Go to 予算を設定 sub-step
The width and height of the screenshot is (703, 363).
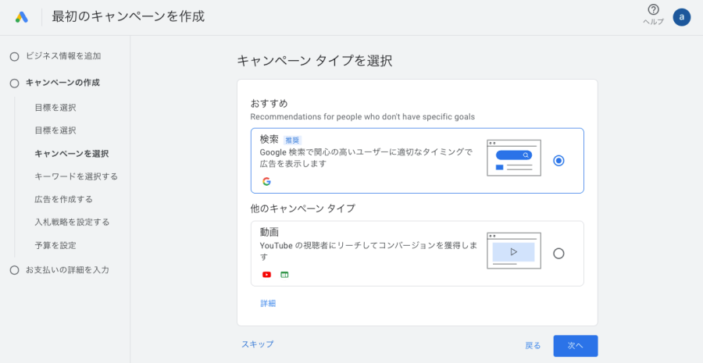click(x=55, y=246)
